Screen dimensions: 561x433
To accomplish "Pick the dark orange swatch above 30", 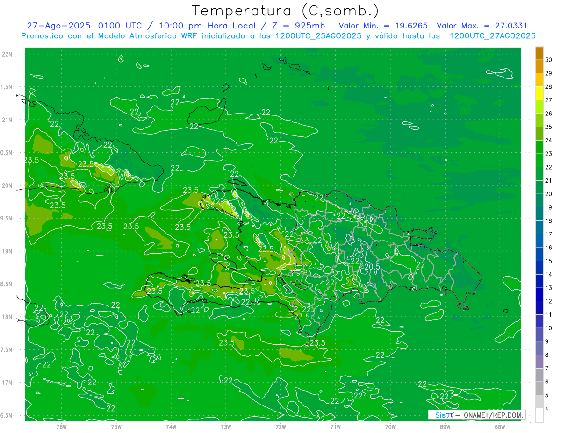I will [x=539, y=53].
